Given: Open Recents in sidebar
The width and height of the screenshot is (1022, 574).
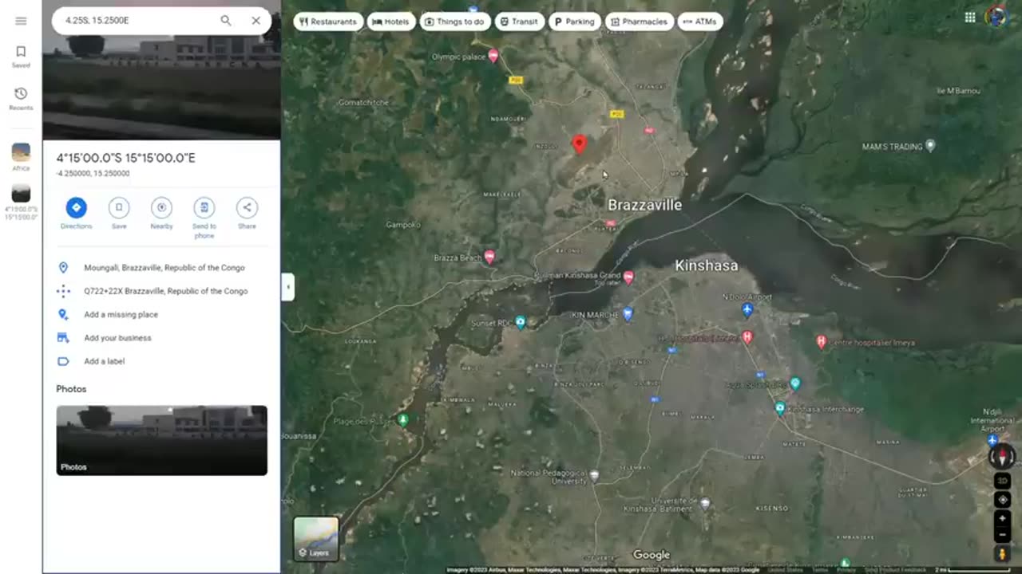Looking at the screenshot, I should [x=21, y=99].
